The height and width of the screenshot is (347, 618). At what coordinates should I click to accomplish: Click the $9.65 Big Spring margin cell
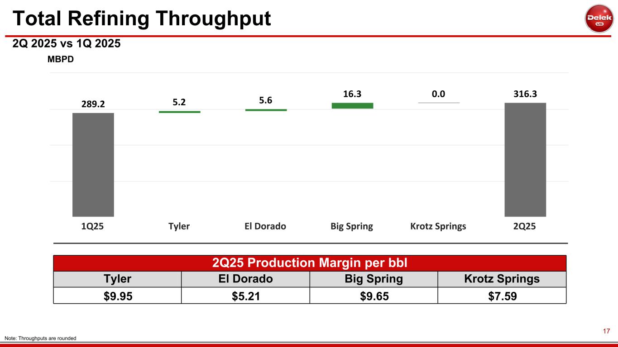coord(374,296)
